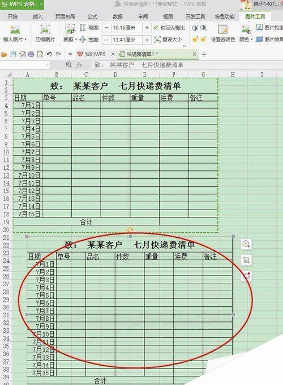
Task: Click the width field showing 13.41厘米
Action: click(127, 40)
